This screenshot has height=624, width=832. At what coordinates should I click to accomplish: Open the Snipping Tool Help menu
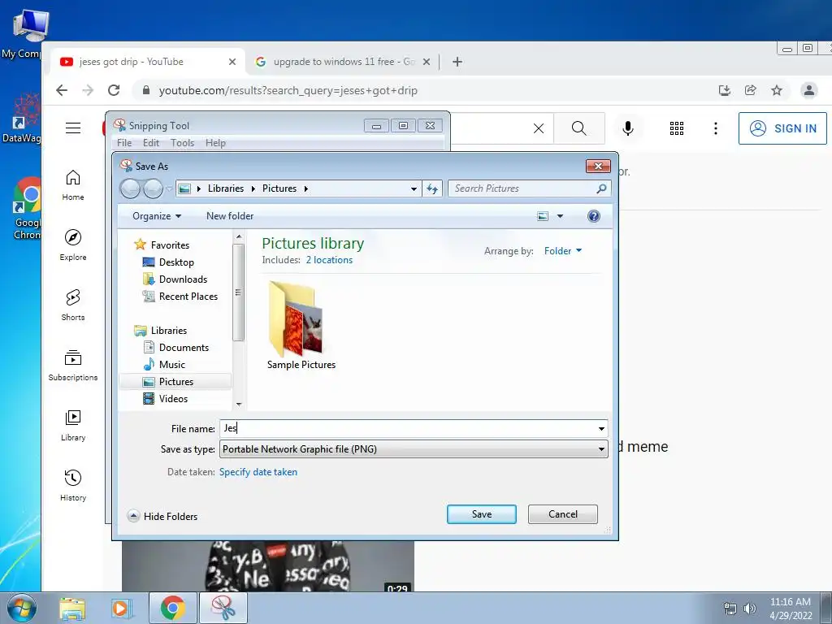[x=215, y=143]
